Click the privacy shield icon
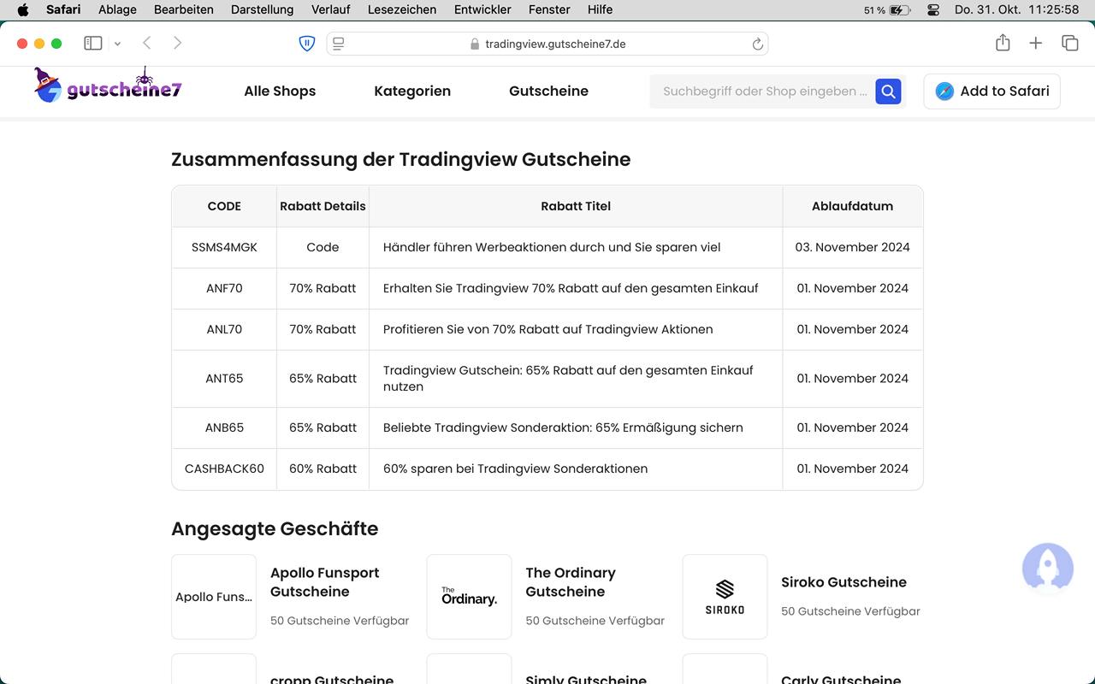This screenshot has height=684, width=1095. (306, 44)
